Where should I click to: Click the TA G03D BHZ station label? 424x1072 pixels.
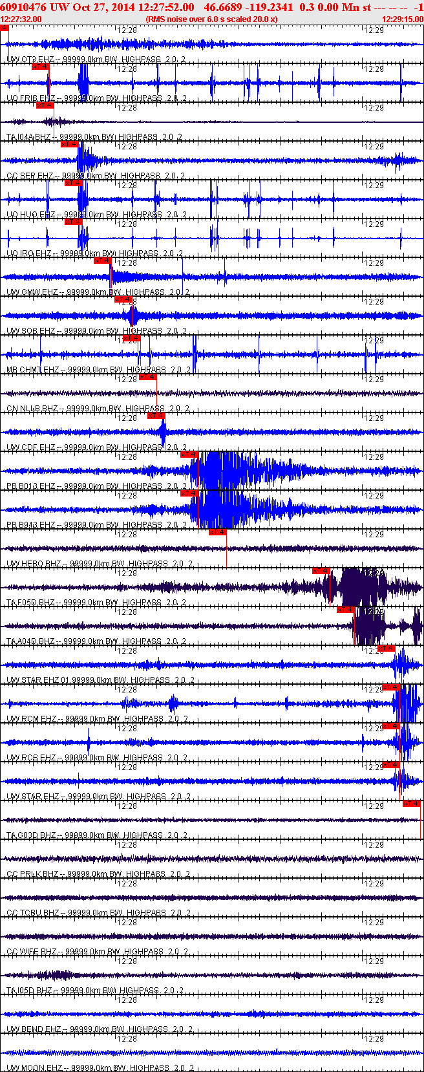pos(97,835)
